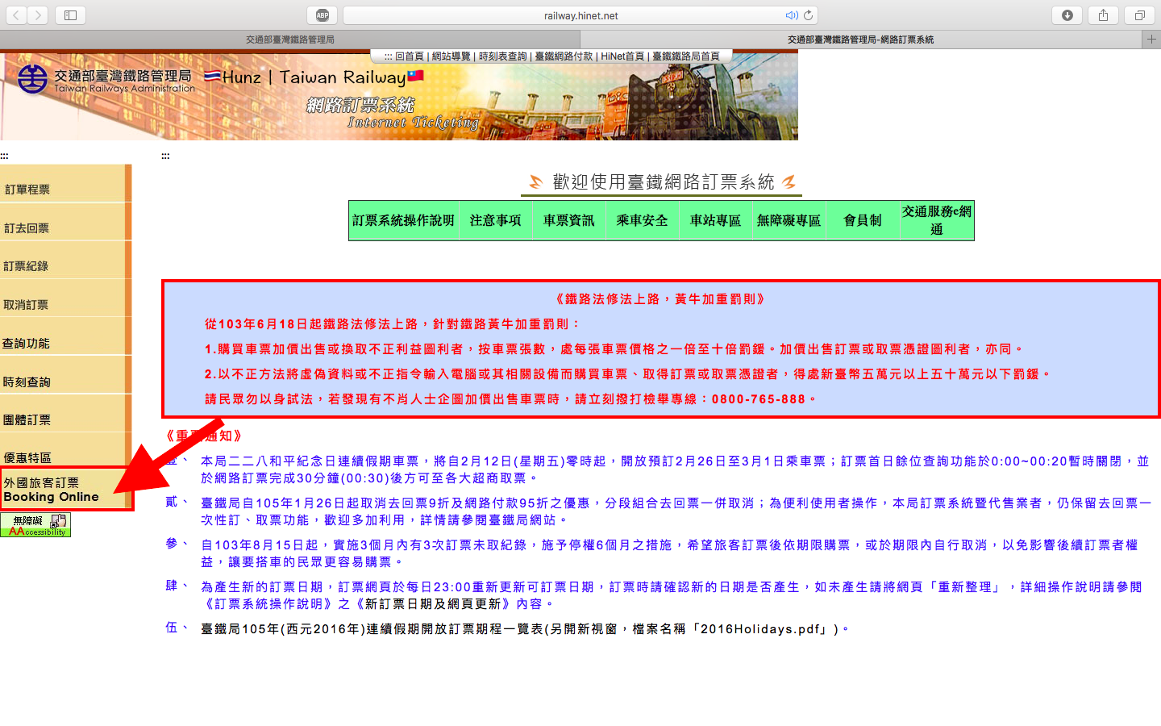
Task: Click the 網路訂票系統 Internet Ticketing banner
Action: (393, 114)
